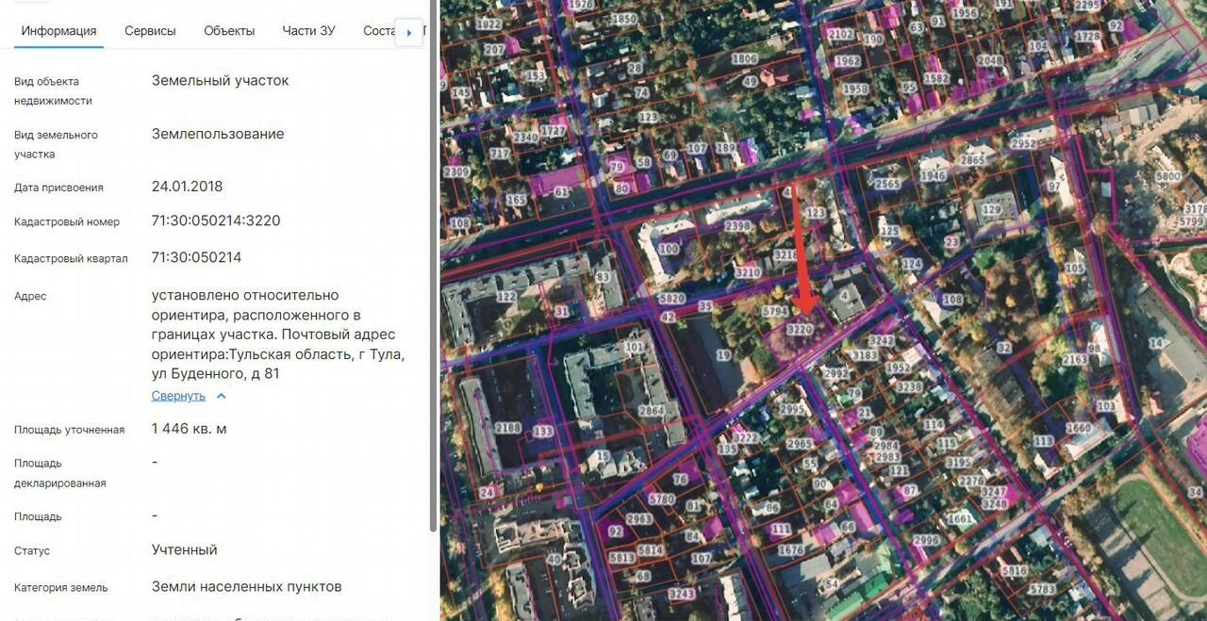Viewport: 1207px width, 621px height.
Task: Click parcel 1660 on the map
Action: click(x=1078, y=428)
